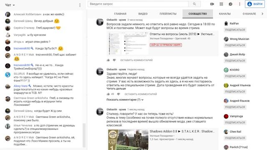The height and width of the screenshot is (150, 267).
Task: Subscribe to the Wrong Musician channel
Action: (x=235, y=45)
